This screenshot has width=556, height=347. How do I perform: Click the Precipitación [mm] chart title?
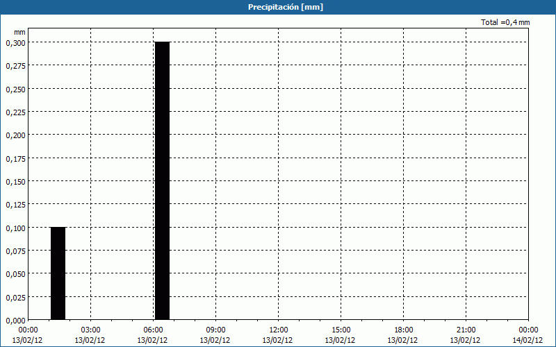tap(286, 7)
